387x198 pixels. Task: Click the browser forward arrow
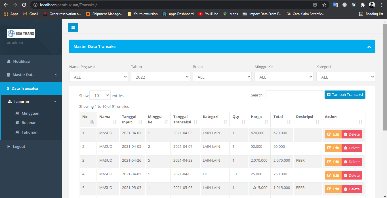pyautogui.click(x=15, y=5)
